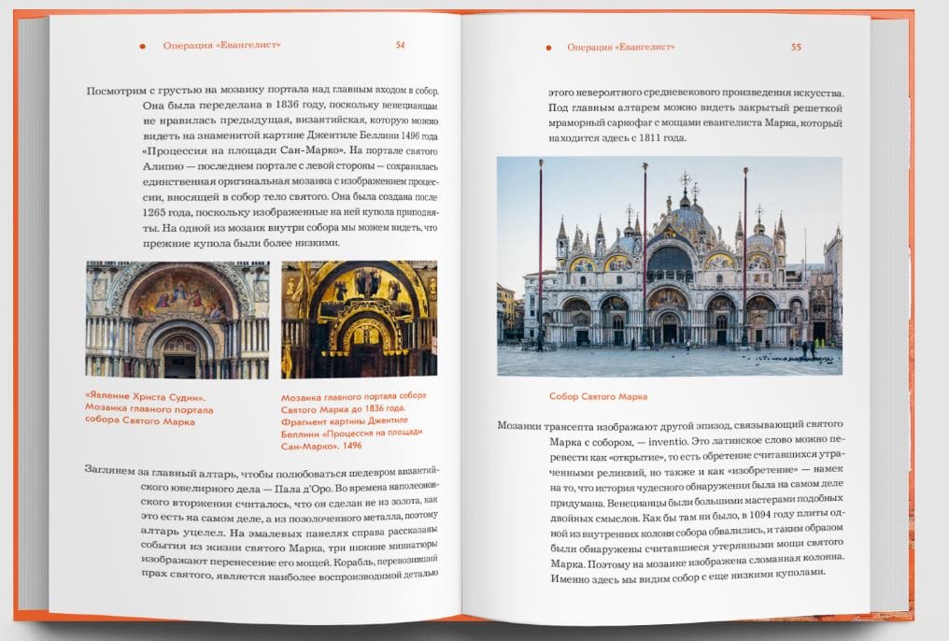Click the orange bullet in right page header

pos(546,47)
